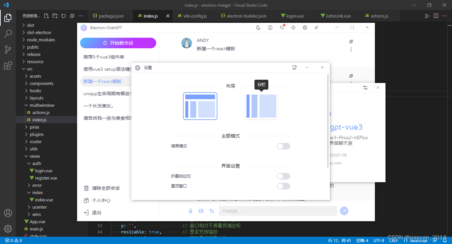Open App.vue in the file tree
Image resolution: width=452 pixels, height=244 pixels.
click(x=37, y=222)
